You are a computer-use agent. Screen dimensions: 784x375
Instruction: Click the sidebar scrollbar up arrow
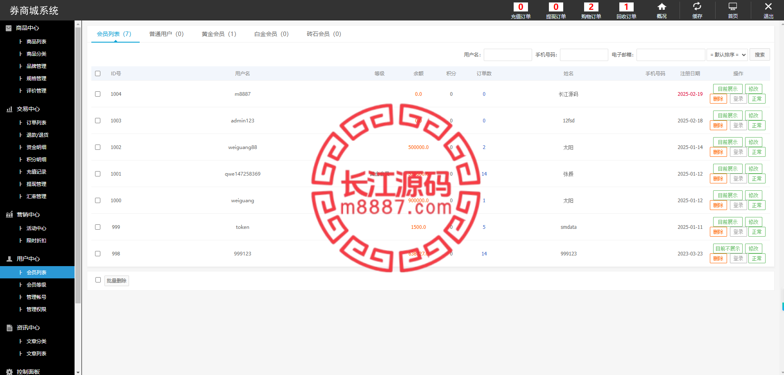coord(78,24)
